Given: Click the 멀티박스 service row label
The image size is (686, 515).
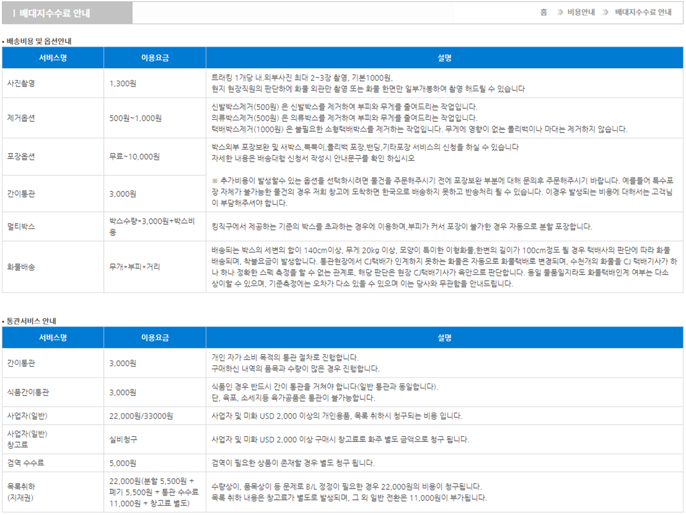Looking at the screenshot, I should coord(21,226).
